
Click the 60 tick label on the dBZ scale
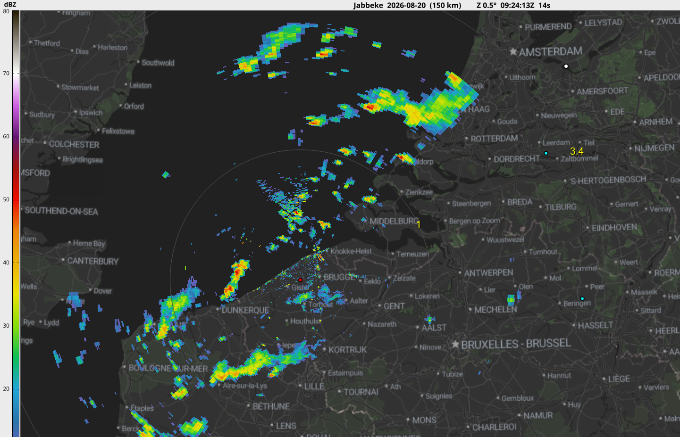(6, 137)
